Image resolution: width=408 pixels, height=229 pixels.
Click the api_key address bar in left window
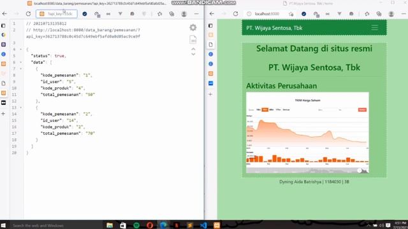tap(57, 14)
